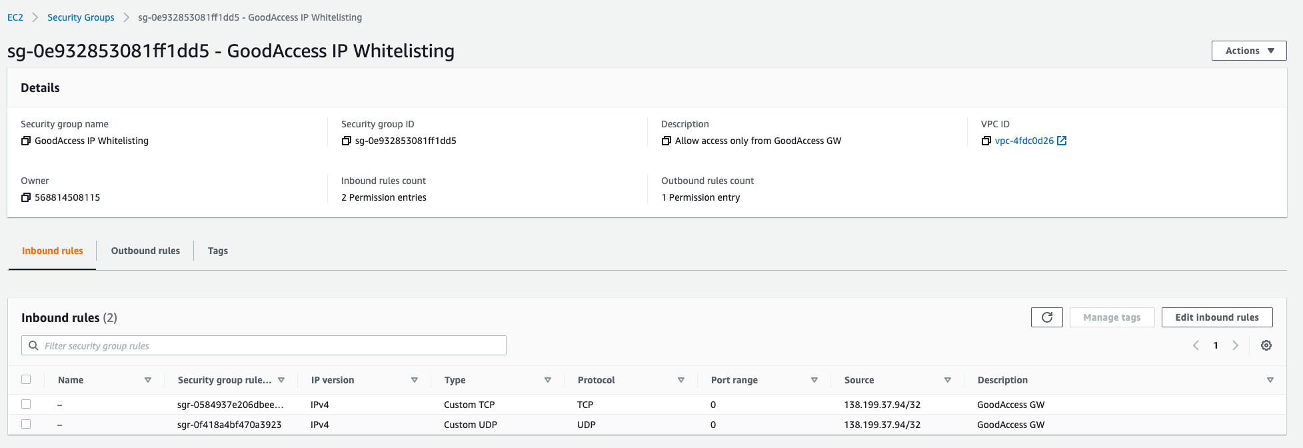Go to Security Groups breadcrumb
The image size is (1303, 448).
pos(81,17)
